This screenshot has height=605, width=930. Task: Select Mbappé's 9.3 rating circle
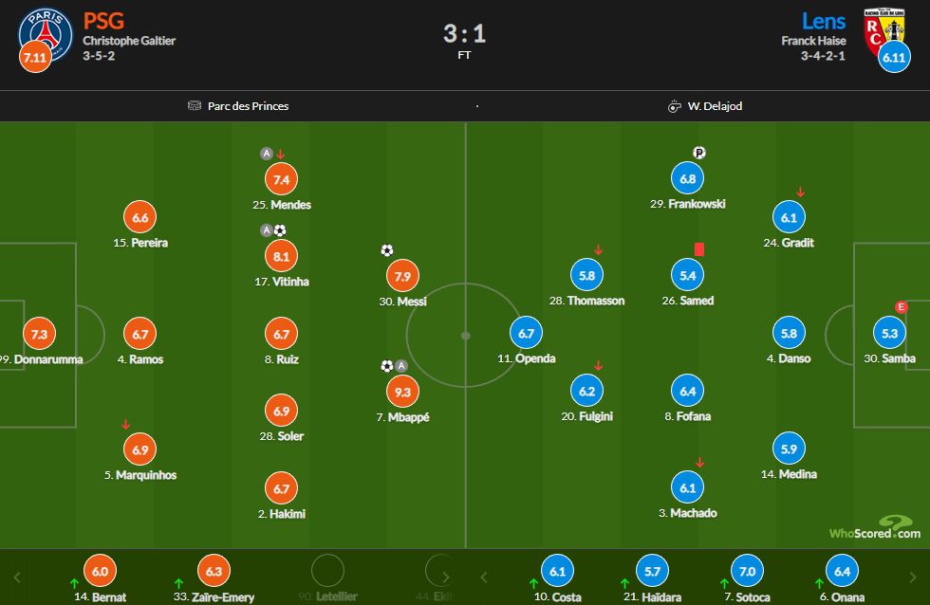(x=402, y=392)
